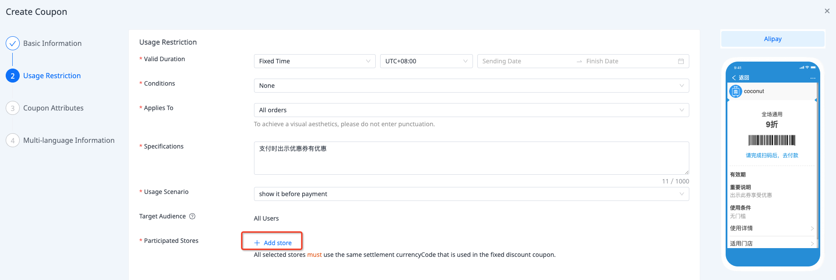The image size is (836, 280).
Task: Click the chevron next to 适用门店
Action: pos(812,244)
